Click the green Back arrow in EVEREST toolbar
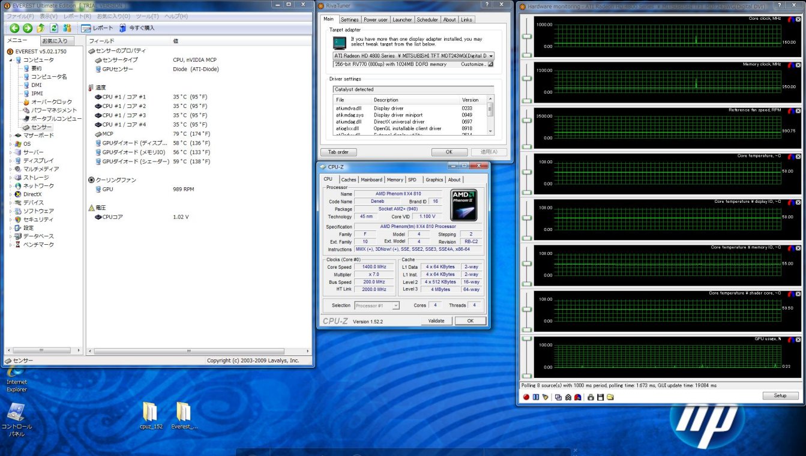The height and width of the screenshot is (456, 806). tap(14, 28)
